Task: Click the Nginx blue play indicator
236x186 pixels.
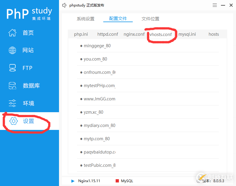Action: coord(73,181)
